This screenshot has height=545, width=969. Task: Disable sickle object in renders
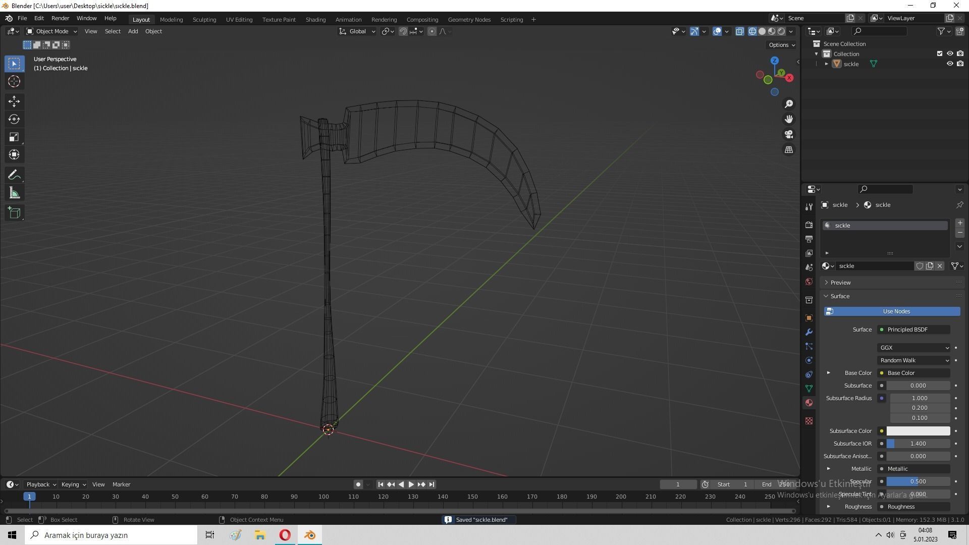click(960, 64)
